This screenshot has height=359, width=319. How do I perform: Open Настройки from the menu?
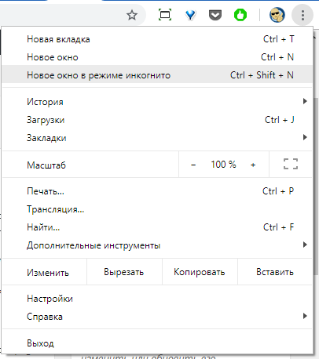(x=157, y=299)
